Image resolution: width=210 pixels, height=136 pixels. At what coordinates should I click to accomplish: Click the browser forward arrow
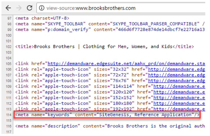[19, 8]
